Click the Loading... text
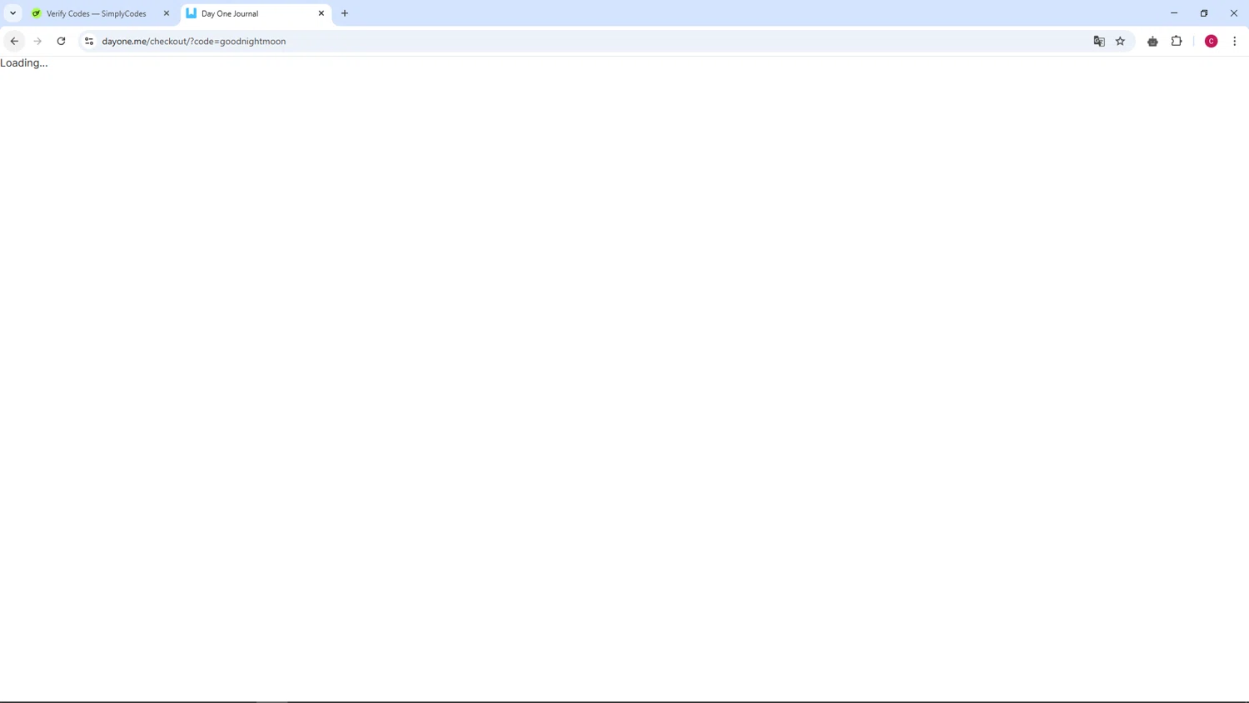Image resolution: width=1249 pixels, height=703 pixels. 24,63
